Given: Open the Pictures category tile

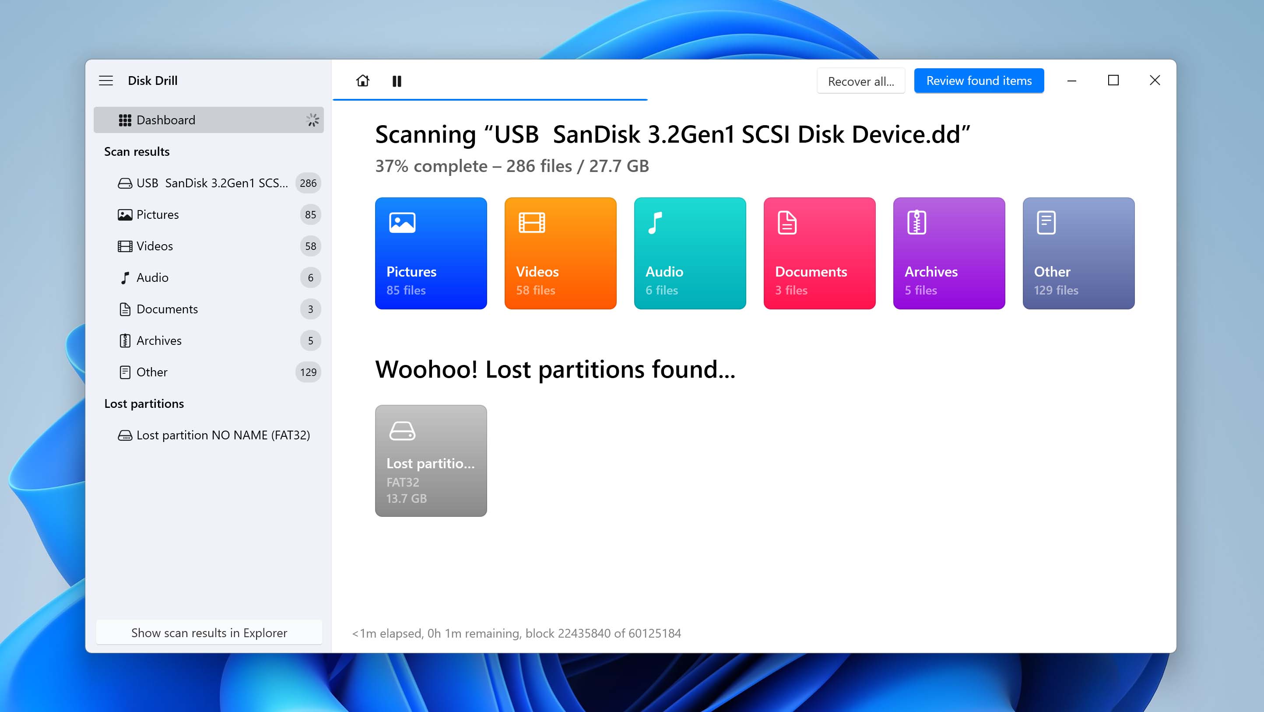Looking at the screenshot, I should (x=430, y=253).
